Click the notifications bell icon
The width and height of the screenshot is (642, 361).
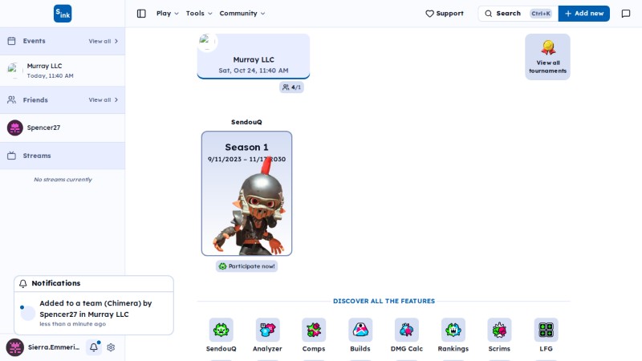tap(94, 347)
